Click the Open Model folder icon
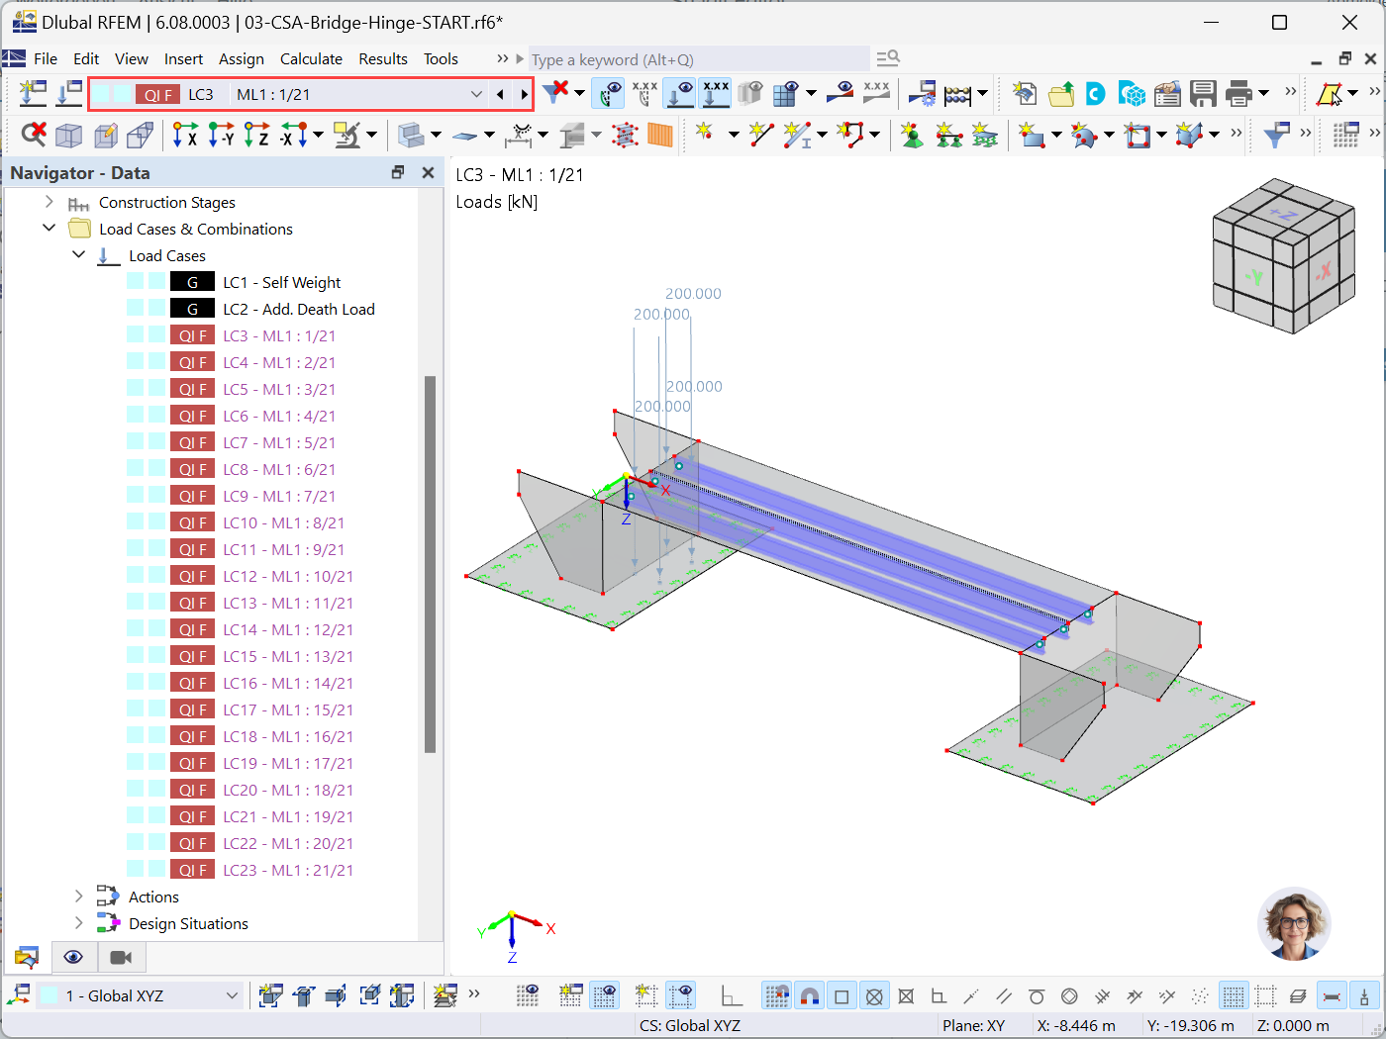The height and width of the screenshot is (1039, 1386). click(1061, 94)
